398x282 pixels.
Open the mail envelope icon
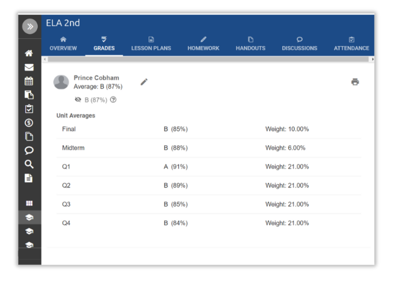point(29,67)
